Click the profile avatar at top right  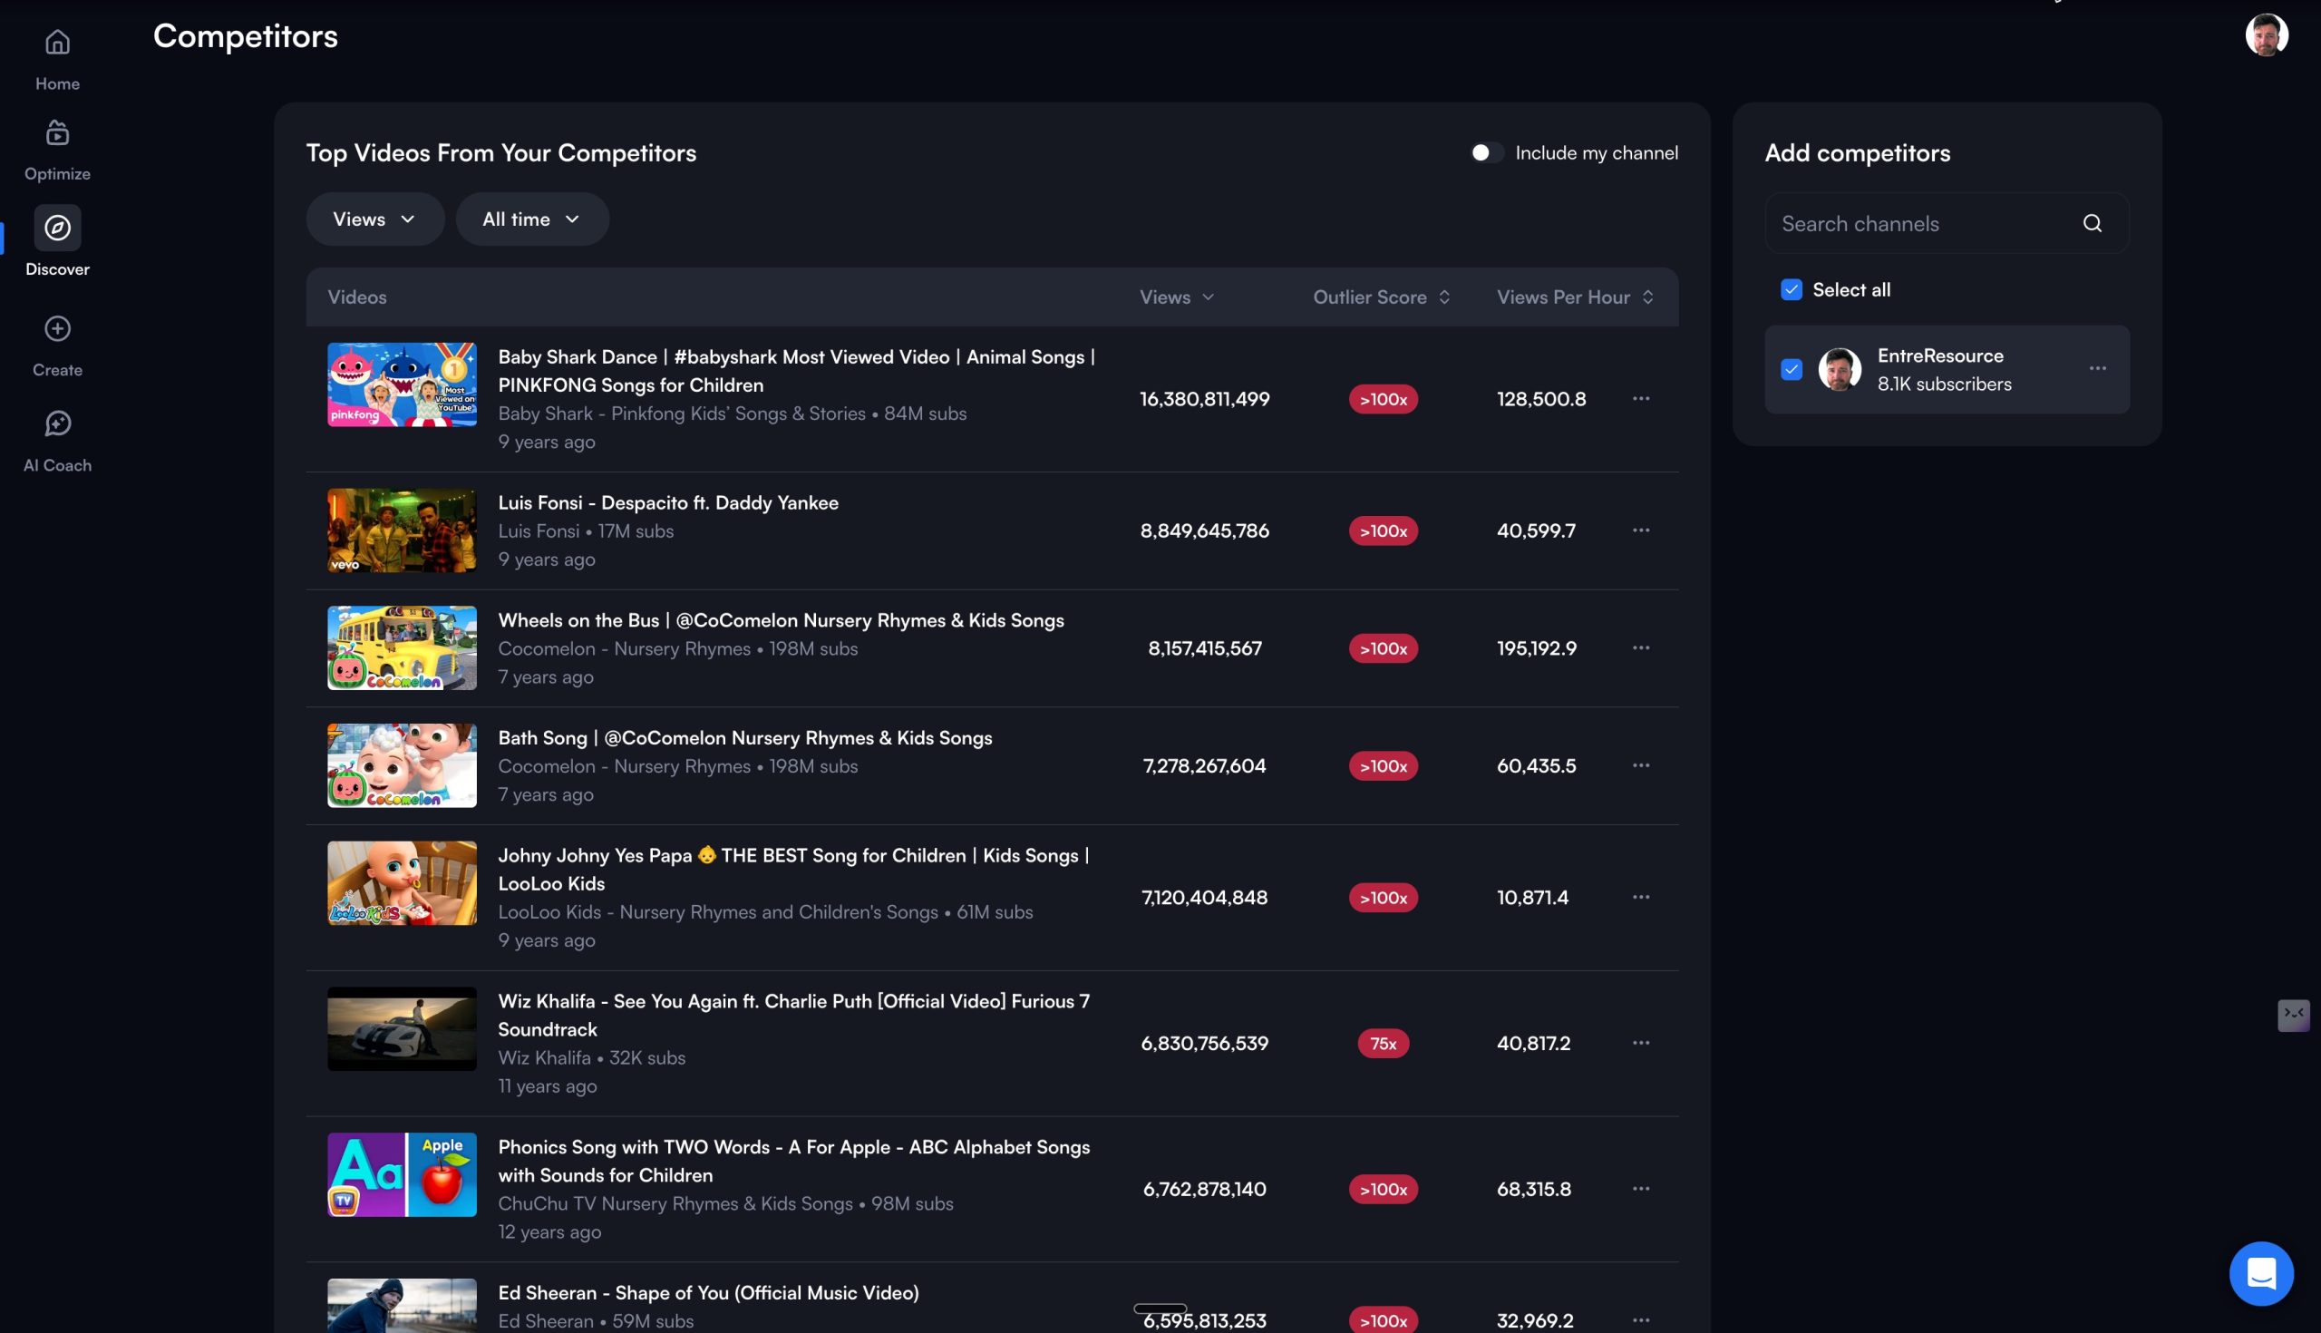pyautogui.click(x=2268, y=34)
